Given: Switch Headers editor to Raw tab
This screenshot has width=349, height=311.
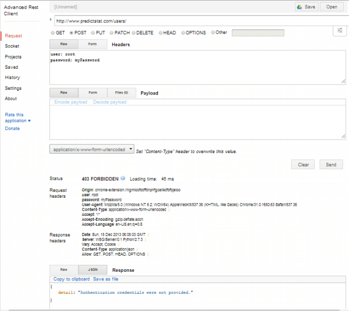Looking at the screenshot, I should point(64,44).
